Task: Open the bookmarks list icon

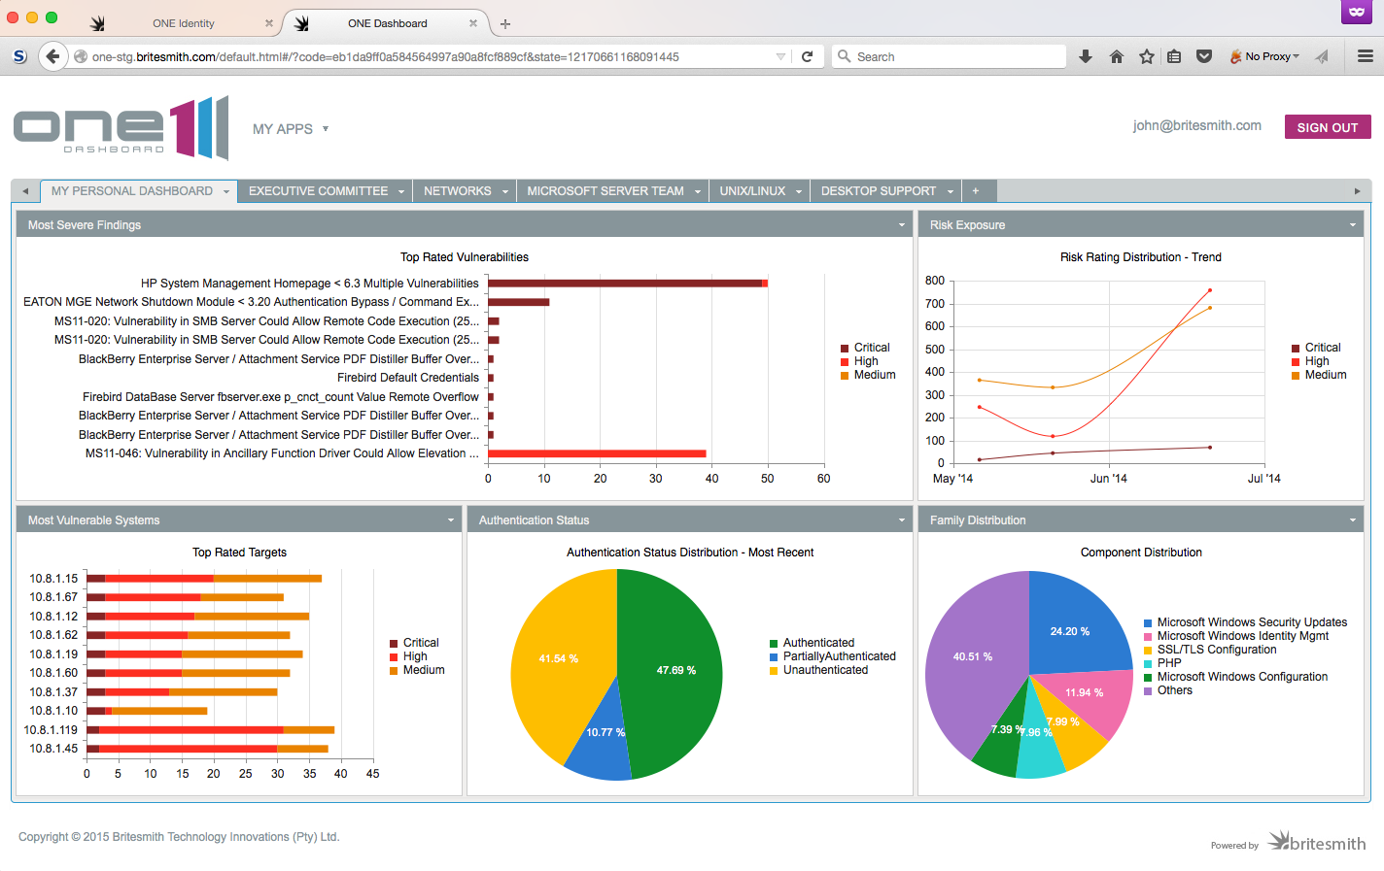Action: [x=1174, y=56]
